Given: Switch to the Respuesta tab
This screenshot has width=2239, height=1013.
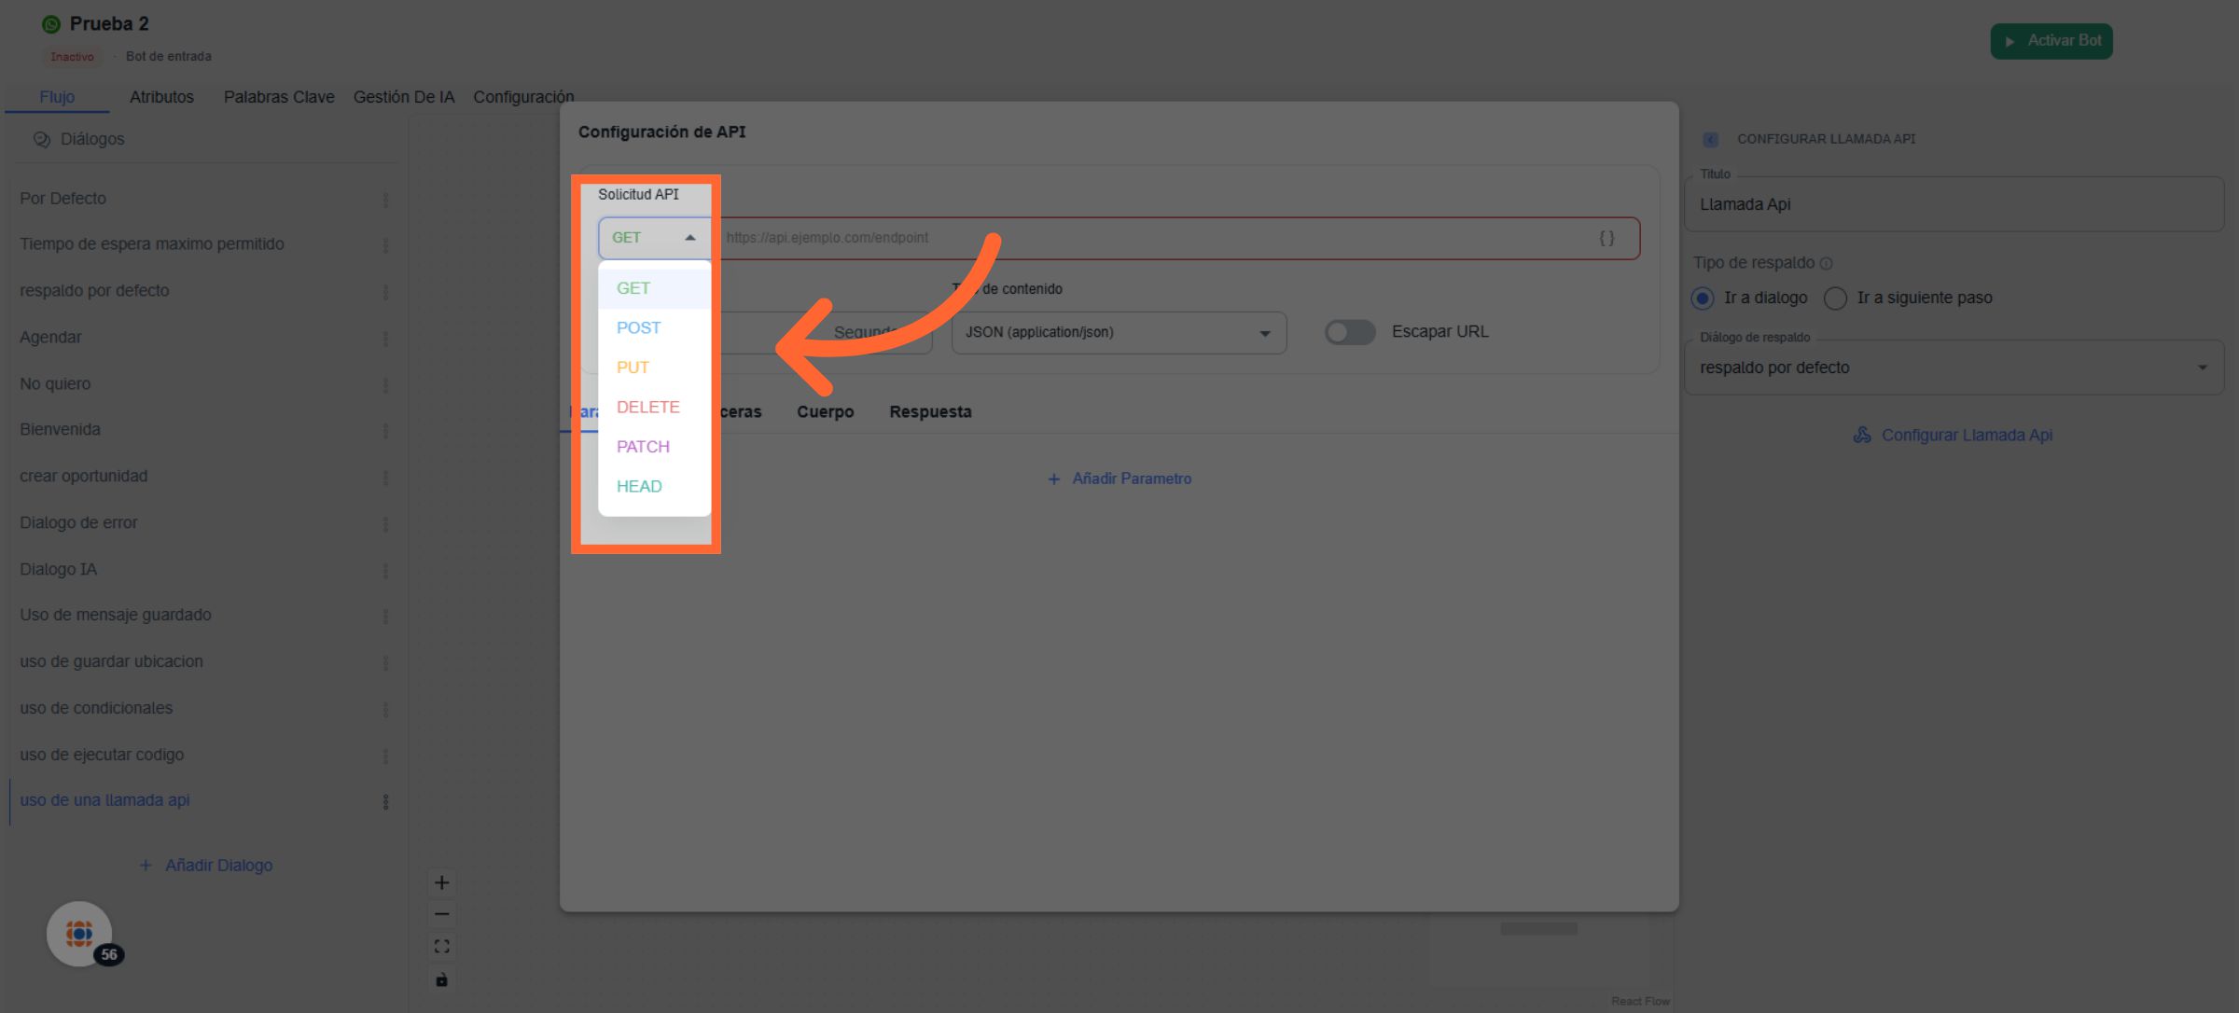Looking at the screenshot, I should [930, 411].
